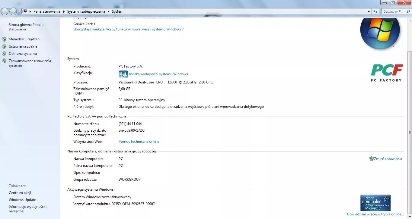The height and width of the screenshot is (219, 412).
Task: Select phone number (091) 44 11 044
Action: tap(130, 124)
